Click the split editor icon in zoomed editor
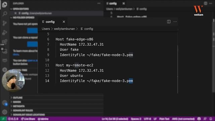The height and width of the screenshot is (121, 215). point(169,22)
